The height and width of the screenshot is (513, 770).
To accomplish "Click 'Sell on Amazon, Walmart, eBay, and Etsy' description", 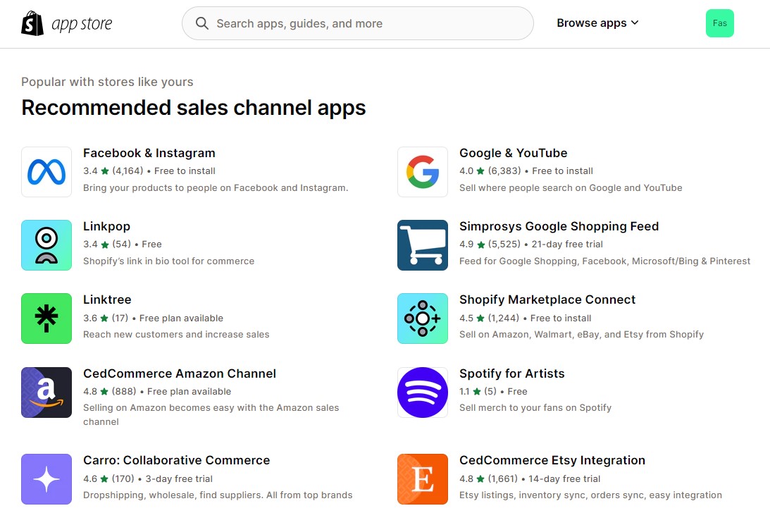I will click(x=581, y=334).
